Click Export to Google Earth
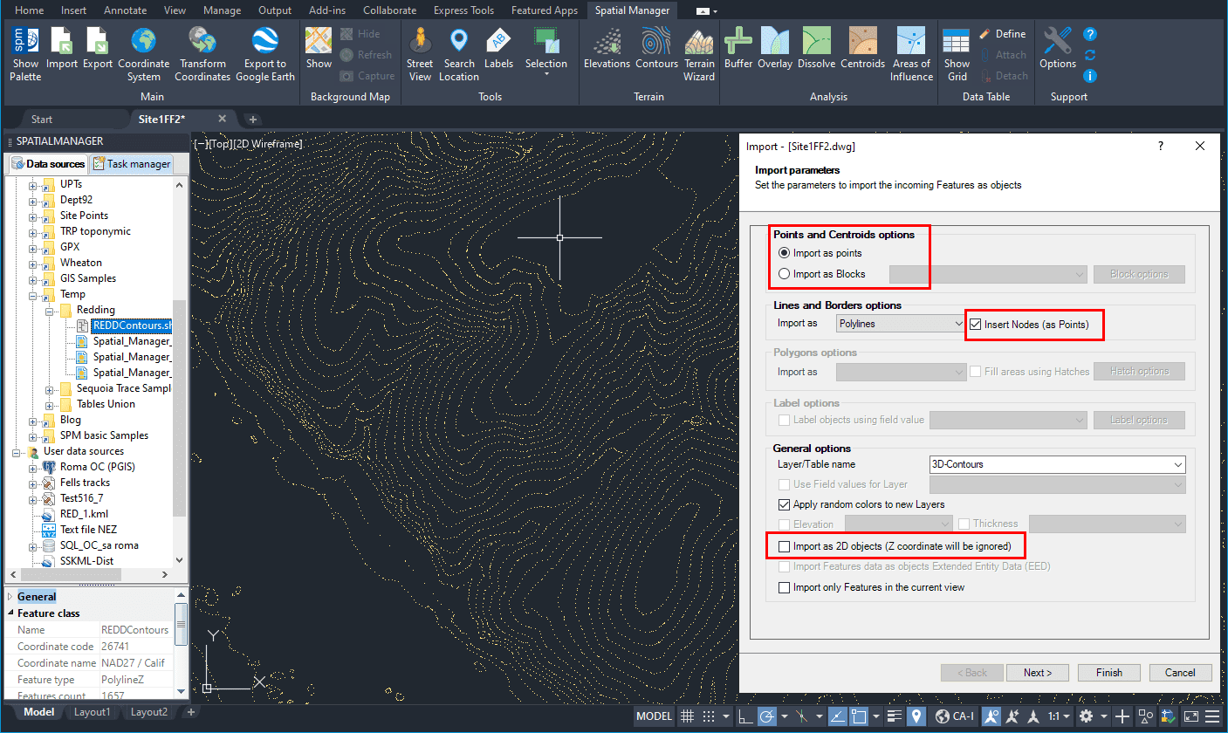 point(265,53)
